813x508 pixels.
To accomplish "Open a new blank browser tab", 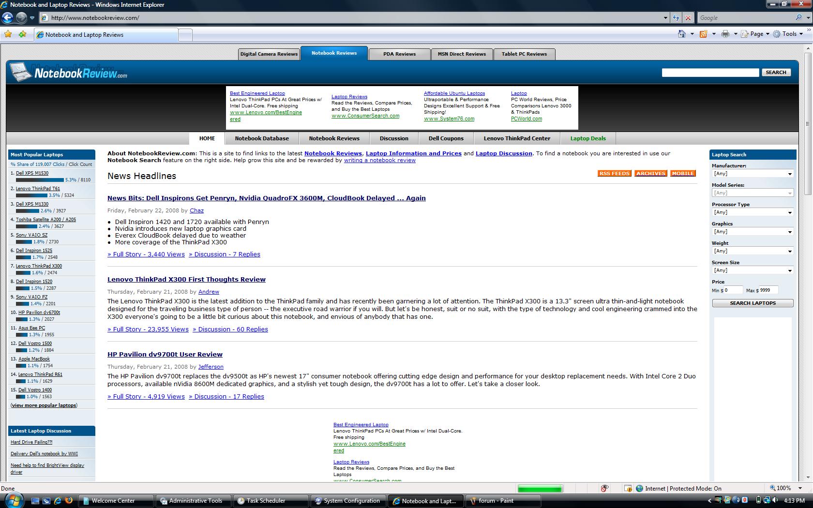I will click(185, 35).
